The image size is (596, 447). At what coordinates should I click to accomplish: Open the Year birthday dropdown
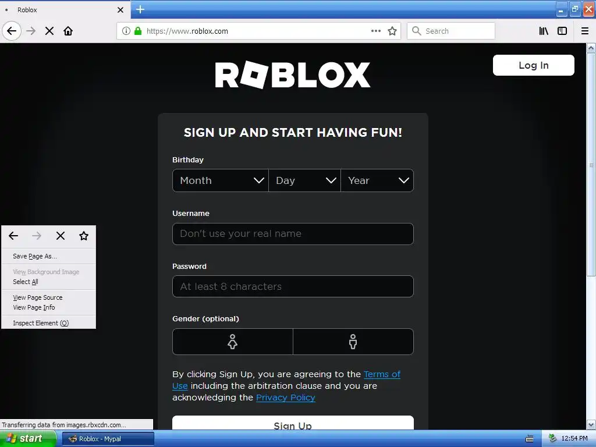tap(377, 180)
